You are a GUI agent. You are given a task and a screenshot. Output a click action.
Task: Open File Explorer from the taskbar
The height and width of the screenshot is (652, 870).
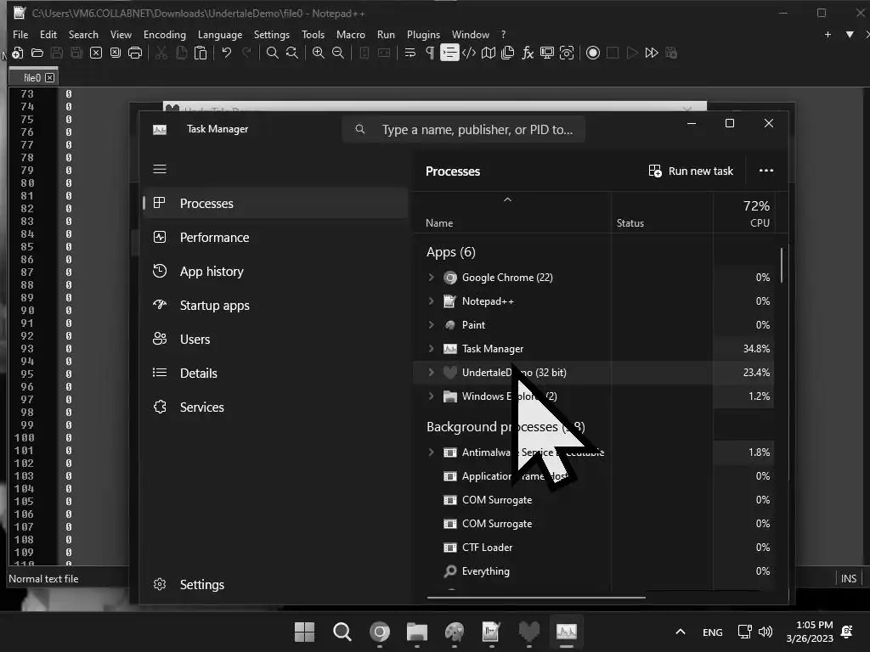(416, 632)
